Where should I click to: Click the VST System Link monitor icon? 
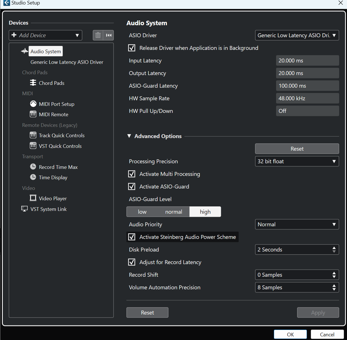click(x=24, y=209)
